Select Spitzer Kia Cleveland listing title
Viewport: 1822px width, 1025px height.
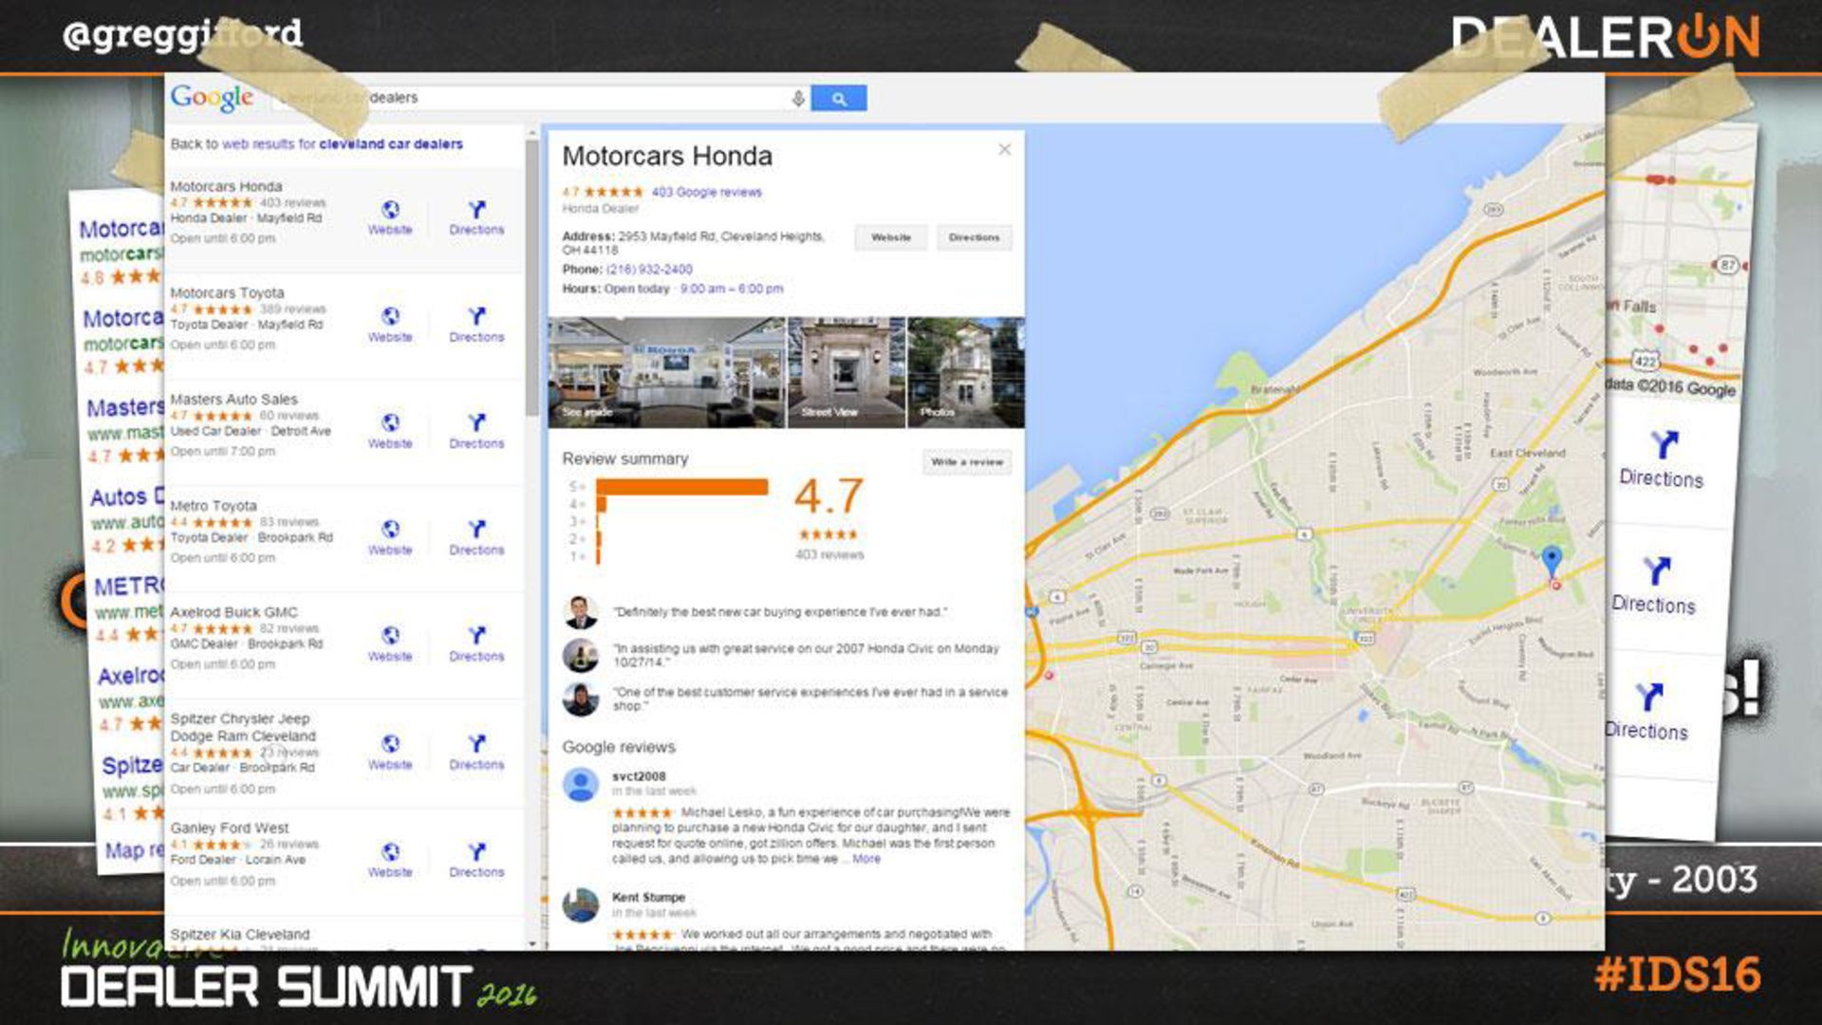(240, 935)
